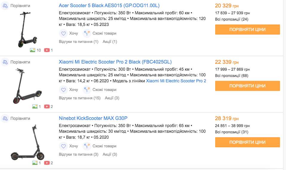
Task: Click heart wishlist icon for Xiaomi scooter
Action: 63,90
